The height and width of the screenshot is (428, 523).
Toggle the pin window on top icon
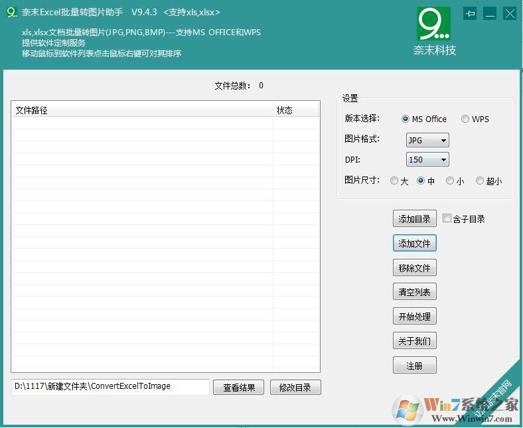coord(470,14)
